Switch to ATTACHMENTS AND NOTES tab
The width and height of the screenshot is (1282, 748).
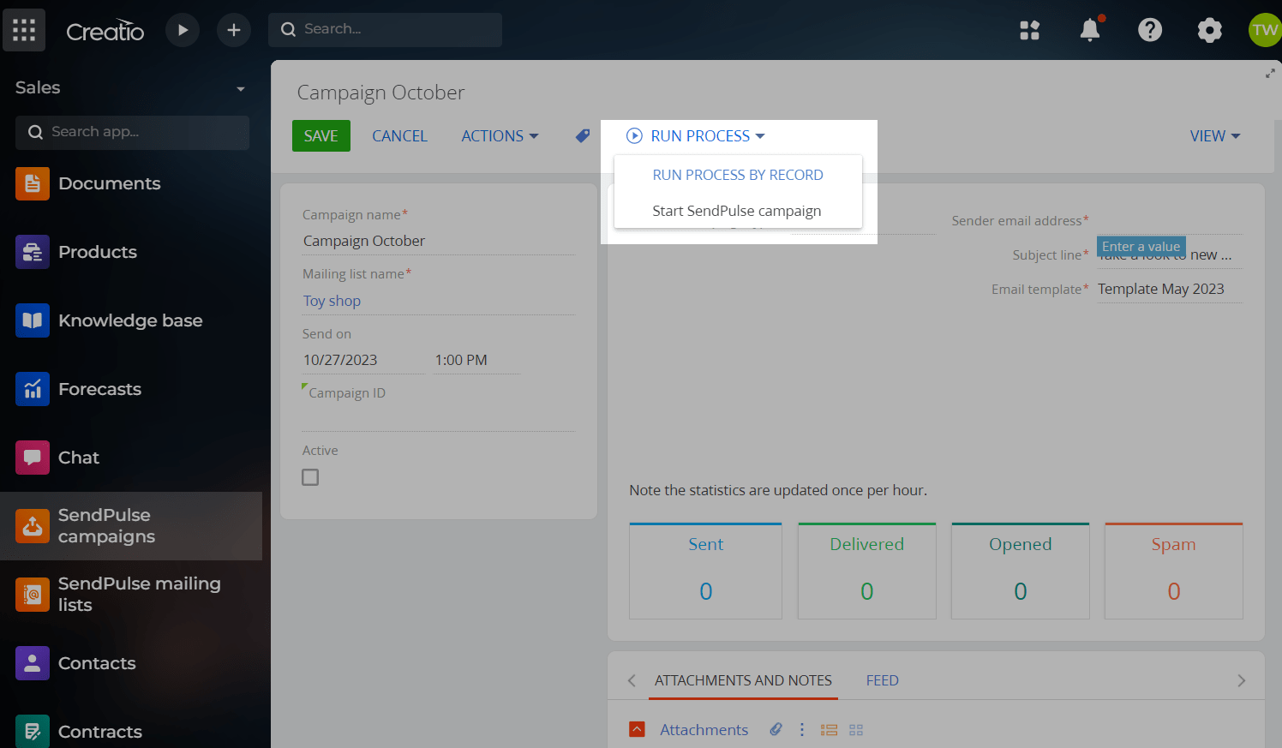(743, 680)
